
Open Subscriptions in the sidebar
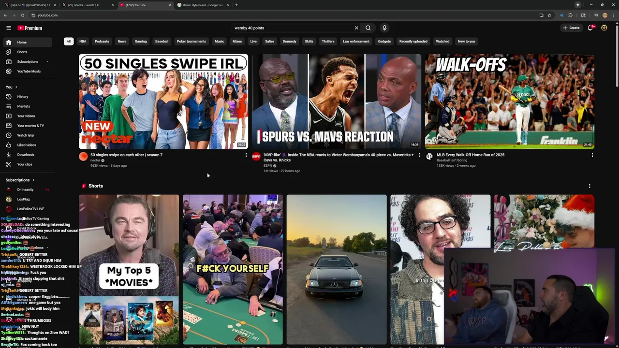tap(27, 61)
